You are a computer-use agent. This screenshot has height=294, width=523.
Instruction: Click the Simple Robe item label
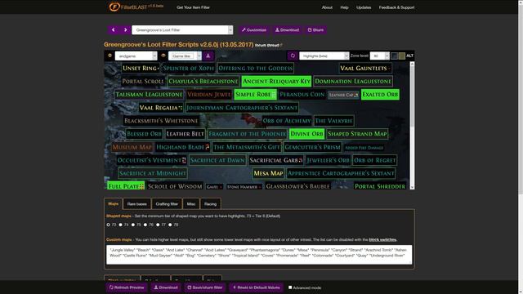[x=255, y=95]
